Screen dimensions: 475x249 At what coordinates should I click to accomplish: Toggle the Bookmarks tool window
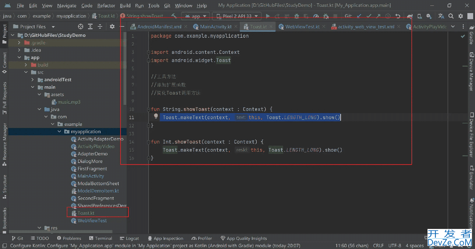pyautogui.click(x=4, y=220)
